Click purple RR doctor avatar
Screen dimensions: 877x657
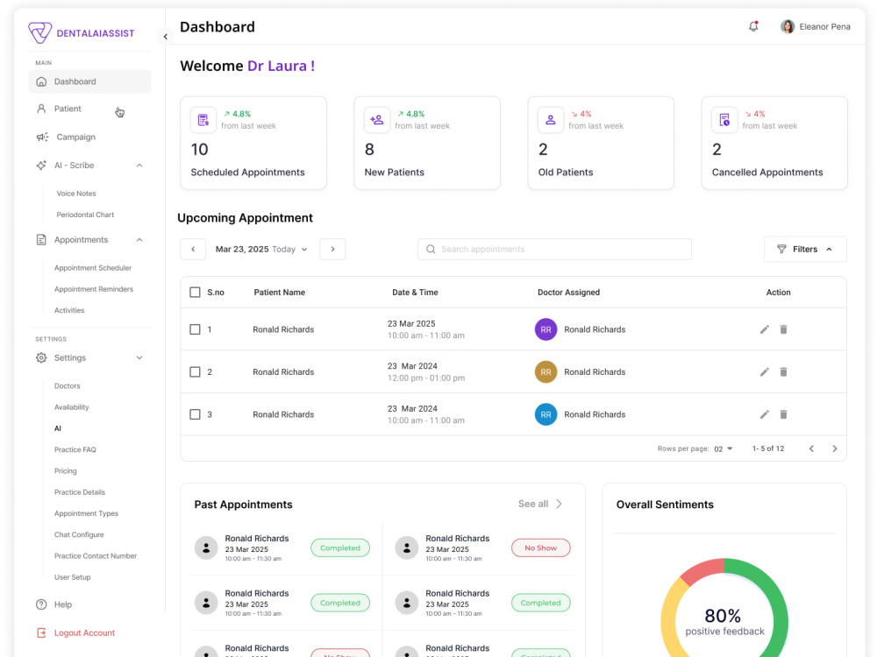pyautogui.click(x=545, y=329)
